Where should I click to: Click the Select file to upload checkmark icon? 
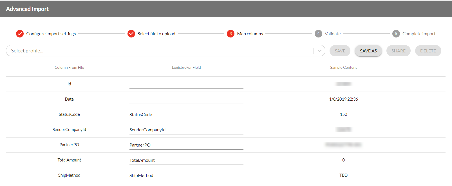click(131, 34)
